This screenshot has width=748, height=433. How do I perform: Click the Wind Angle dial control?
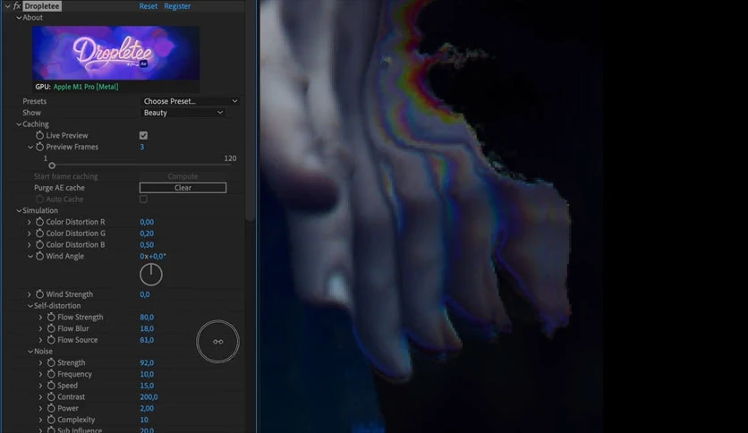[150, 275]
